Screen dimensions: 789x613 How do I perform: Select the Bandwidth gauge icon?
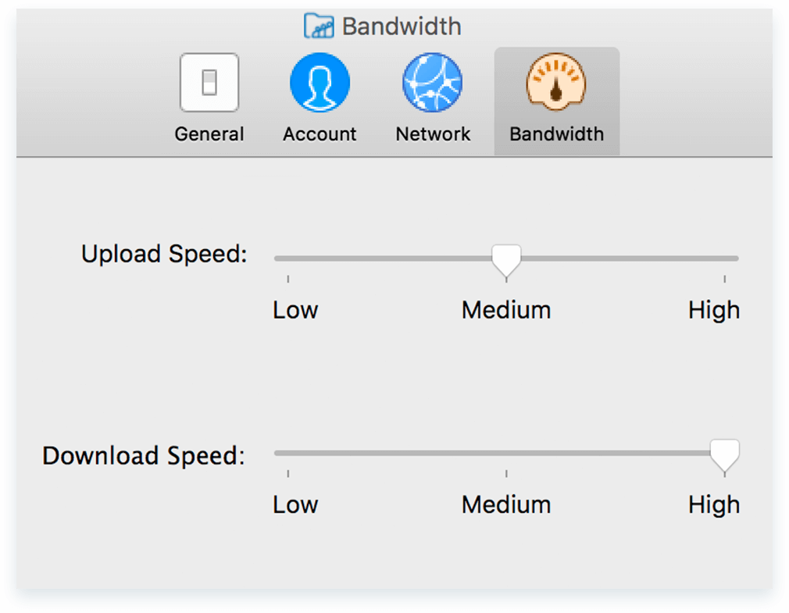coord(556,83)
